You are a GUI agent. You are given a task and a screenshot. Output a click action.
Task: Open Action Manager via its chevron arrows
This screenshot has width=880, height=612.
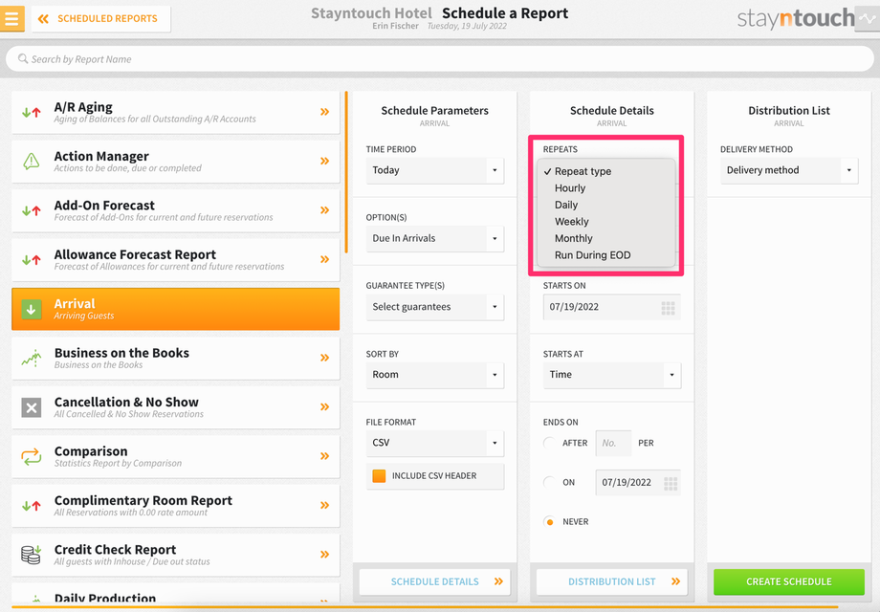324,161
